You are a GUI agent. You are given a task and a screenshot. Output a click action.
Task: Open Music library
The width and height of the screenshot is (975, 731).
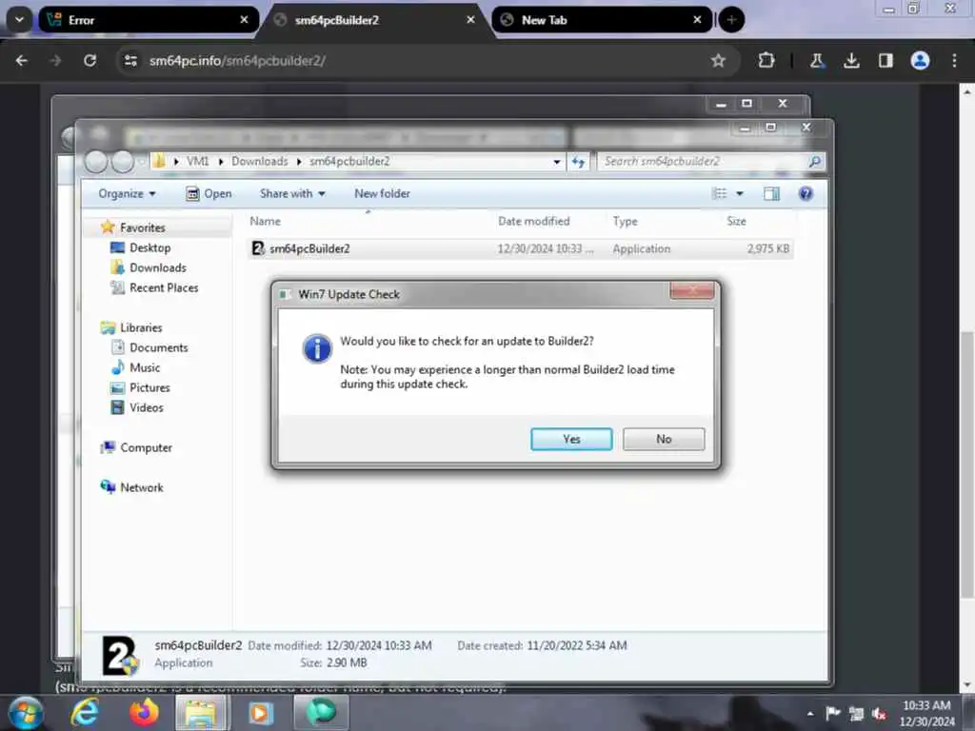click(145, 367)
